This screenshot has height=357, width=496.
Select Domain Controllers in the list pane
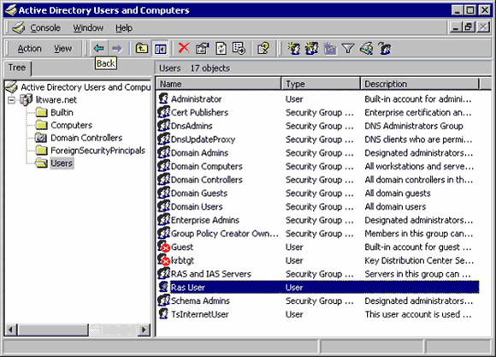point(207,180)
